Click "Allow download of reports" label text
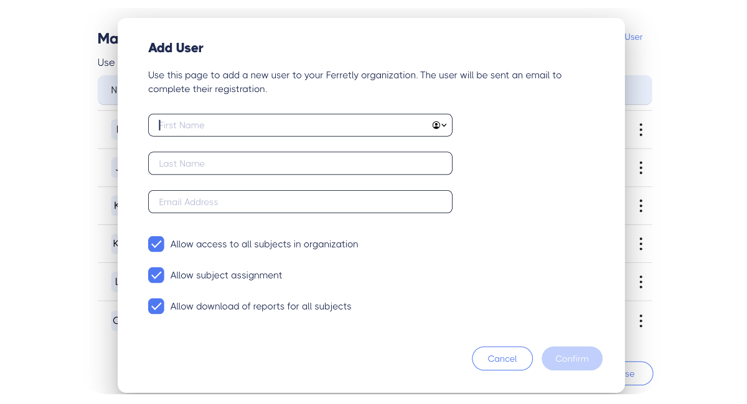Viewport: 747px width, 404px height. point(261,306)
